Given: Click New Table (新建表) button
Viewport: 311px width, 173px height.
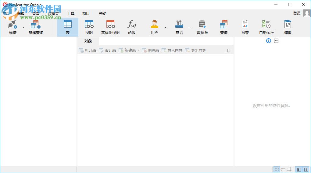Looking at the screenshot, I should point(127,50).
